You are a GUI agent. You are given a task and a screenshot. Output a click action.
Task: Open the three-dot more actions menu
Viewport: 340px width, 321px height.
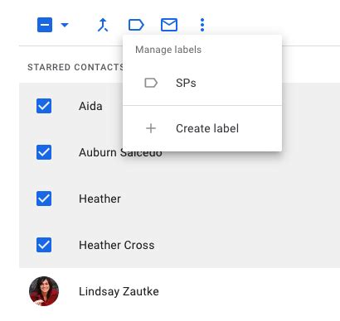[x=202, y=25]
